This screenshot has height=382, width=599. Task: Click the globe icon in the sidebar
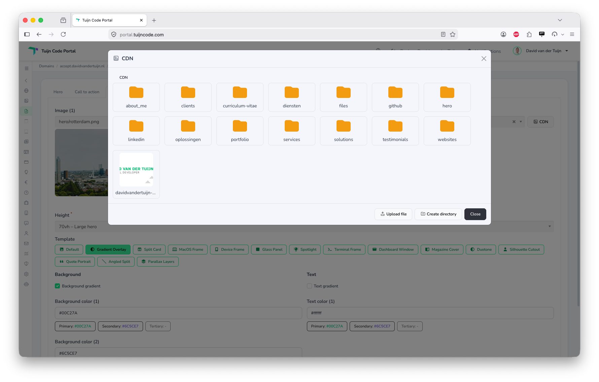(x=26, y=91)
